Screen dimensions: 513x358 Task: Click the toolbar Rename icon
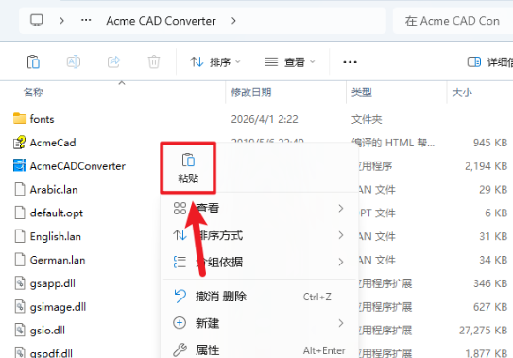[74, 61]
